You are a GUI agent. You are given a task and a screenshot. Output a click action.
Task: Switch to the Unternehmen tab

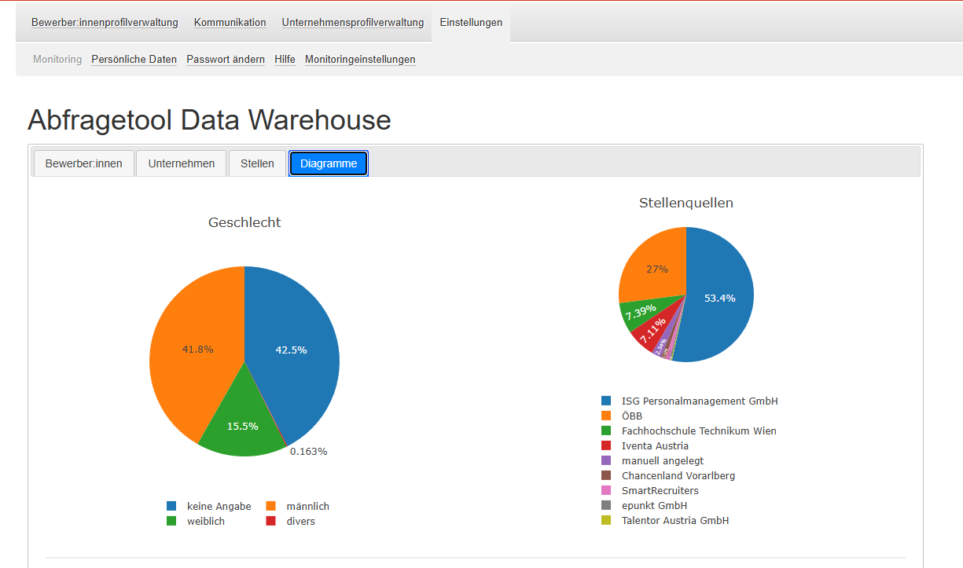point(182,163)
